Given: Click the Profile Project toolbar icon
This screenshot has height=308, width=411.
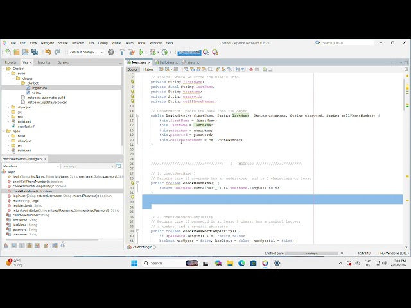Looking at the screenshot, I should click(164, 52).
